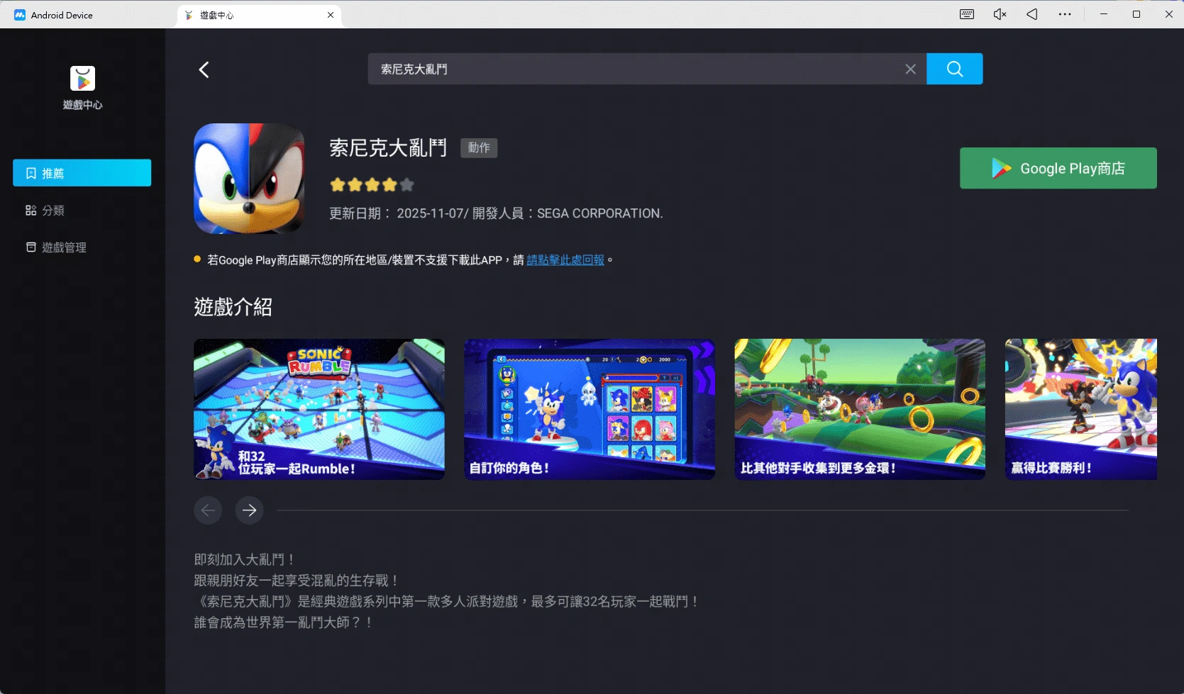View the 自訂你的角色 screenshot thumbnail
The width and height of the screenshot is (1184, 694).
(588, 409)
